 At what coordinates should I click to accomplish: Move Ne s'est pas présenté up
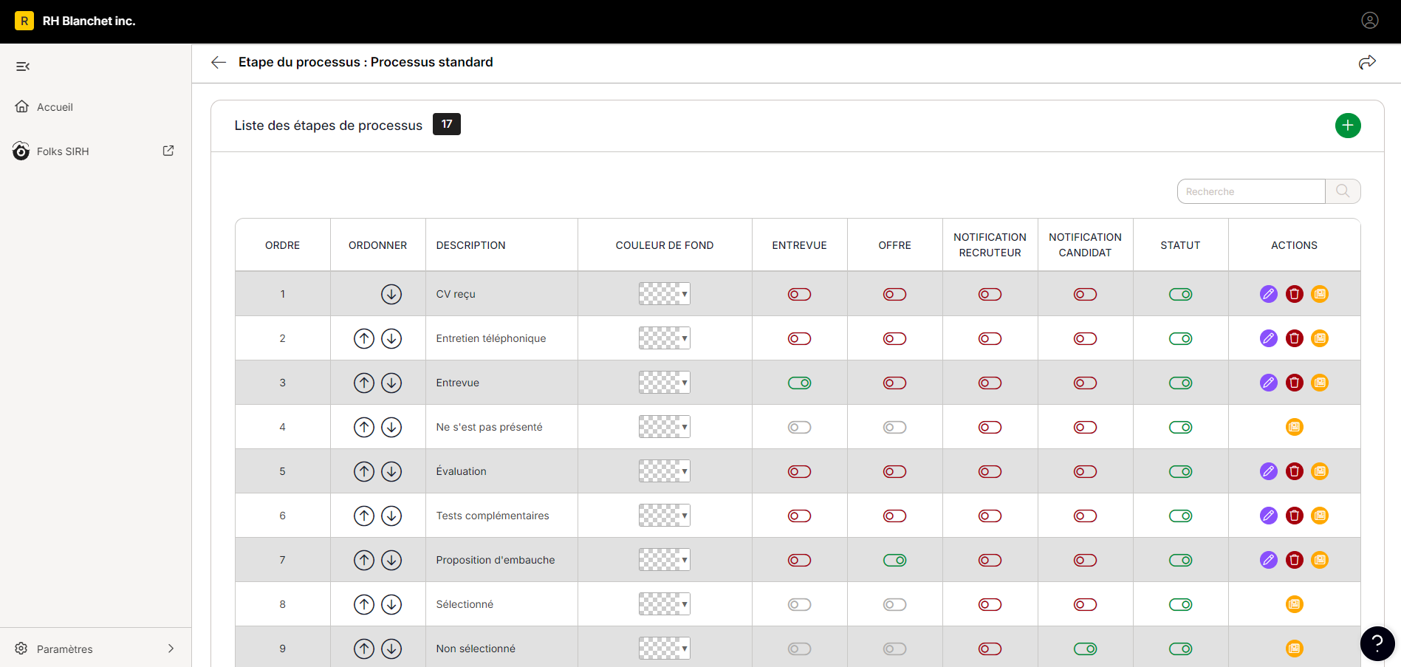click(364, 427)
